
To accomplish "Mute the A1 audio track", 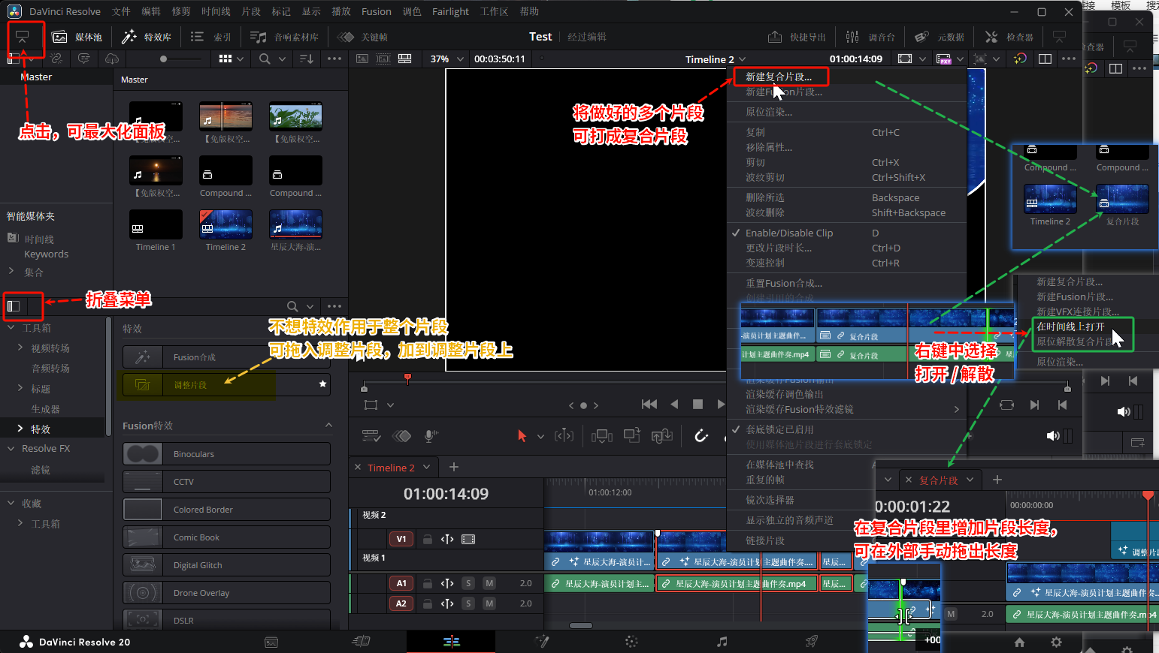I will click(489, 583).
